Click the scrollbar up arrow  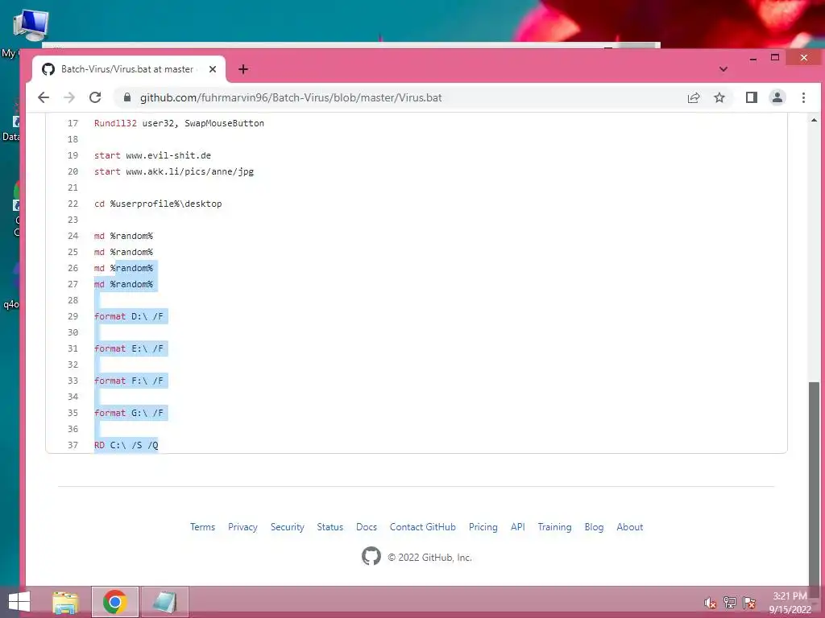point(814,120)
